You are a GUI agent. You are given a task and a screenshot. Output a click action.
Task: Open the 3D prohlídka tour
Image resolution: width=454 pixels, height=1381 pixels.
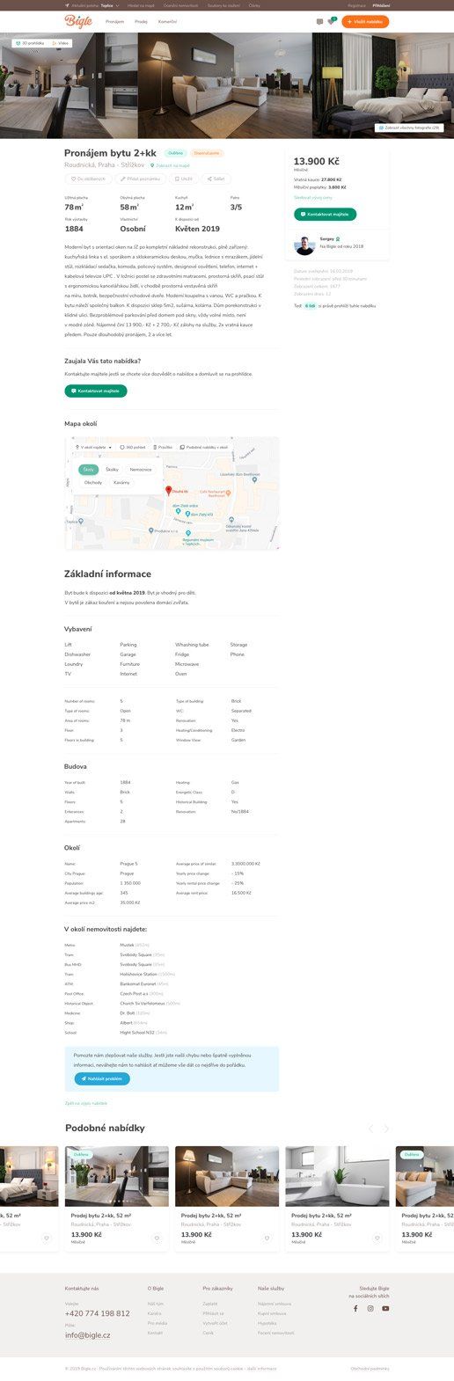point(30,42)
